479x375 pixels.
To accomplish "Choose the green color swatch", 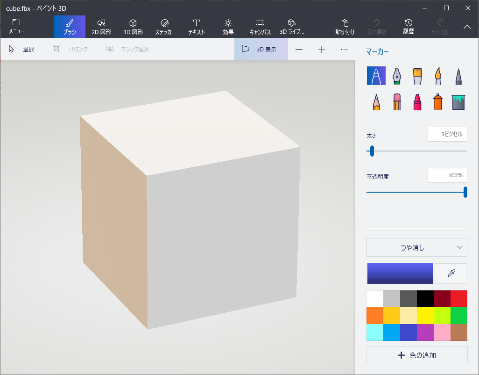I will coord(459,315).
